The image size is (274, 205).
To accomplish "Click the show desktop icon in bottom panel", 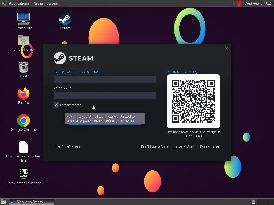I will coord(3,202).
